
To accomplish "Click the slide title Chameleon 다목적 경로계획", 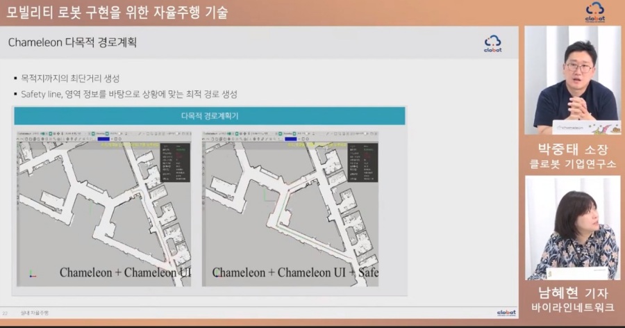I will click(72, 42).
